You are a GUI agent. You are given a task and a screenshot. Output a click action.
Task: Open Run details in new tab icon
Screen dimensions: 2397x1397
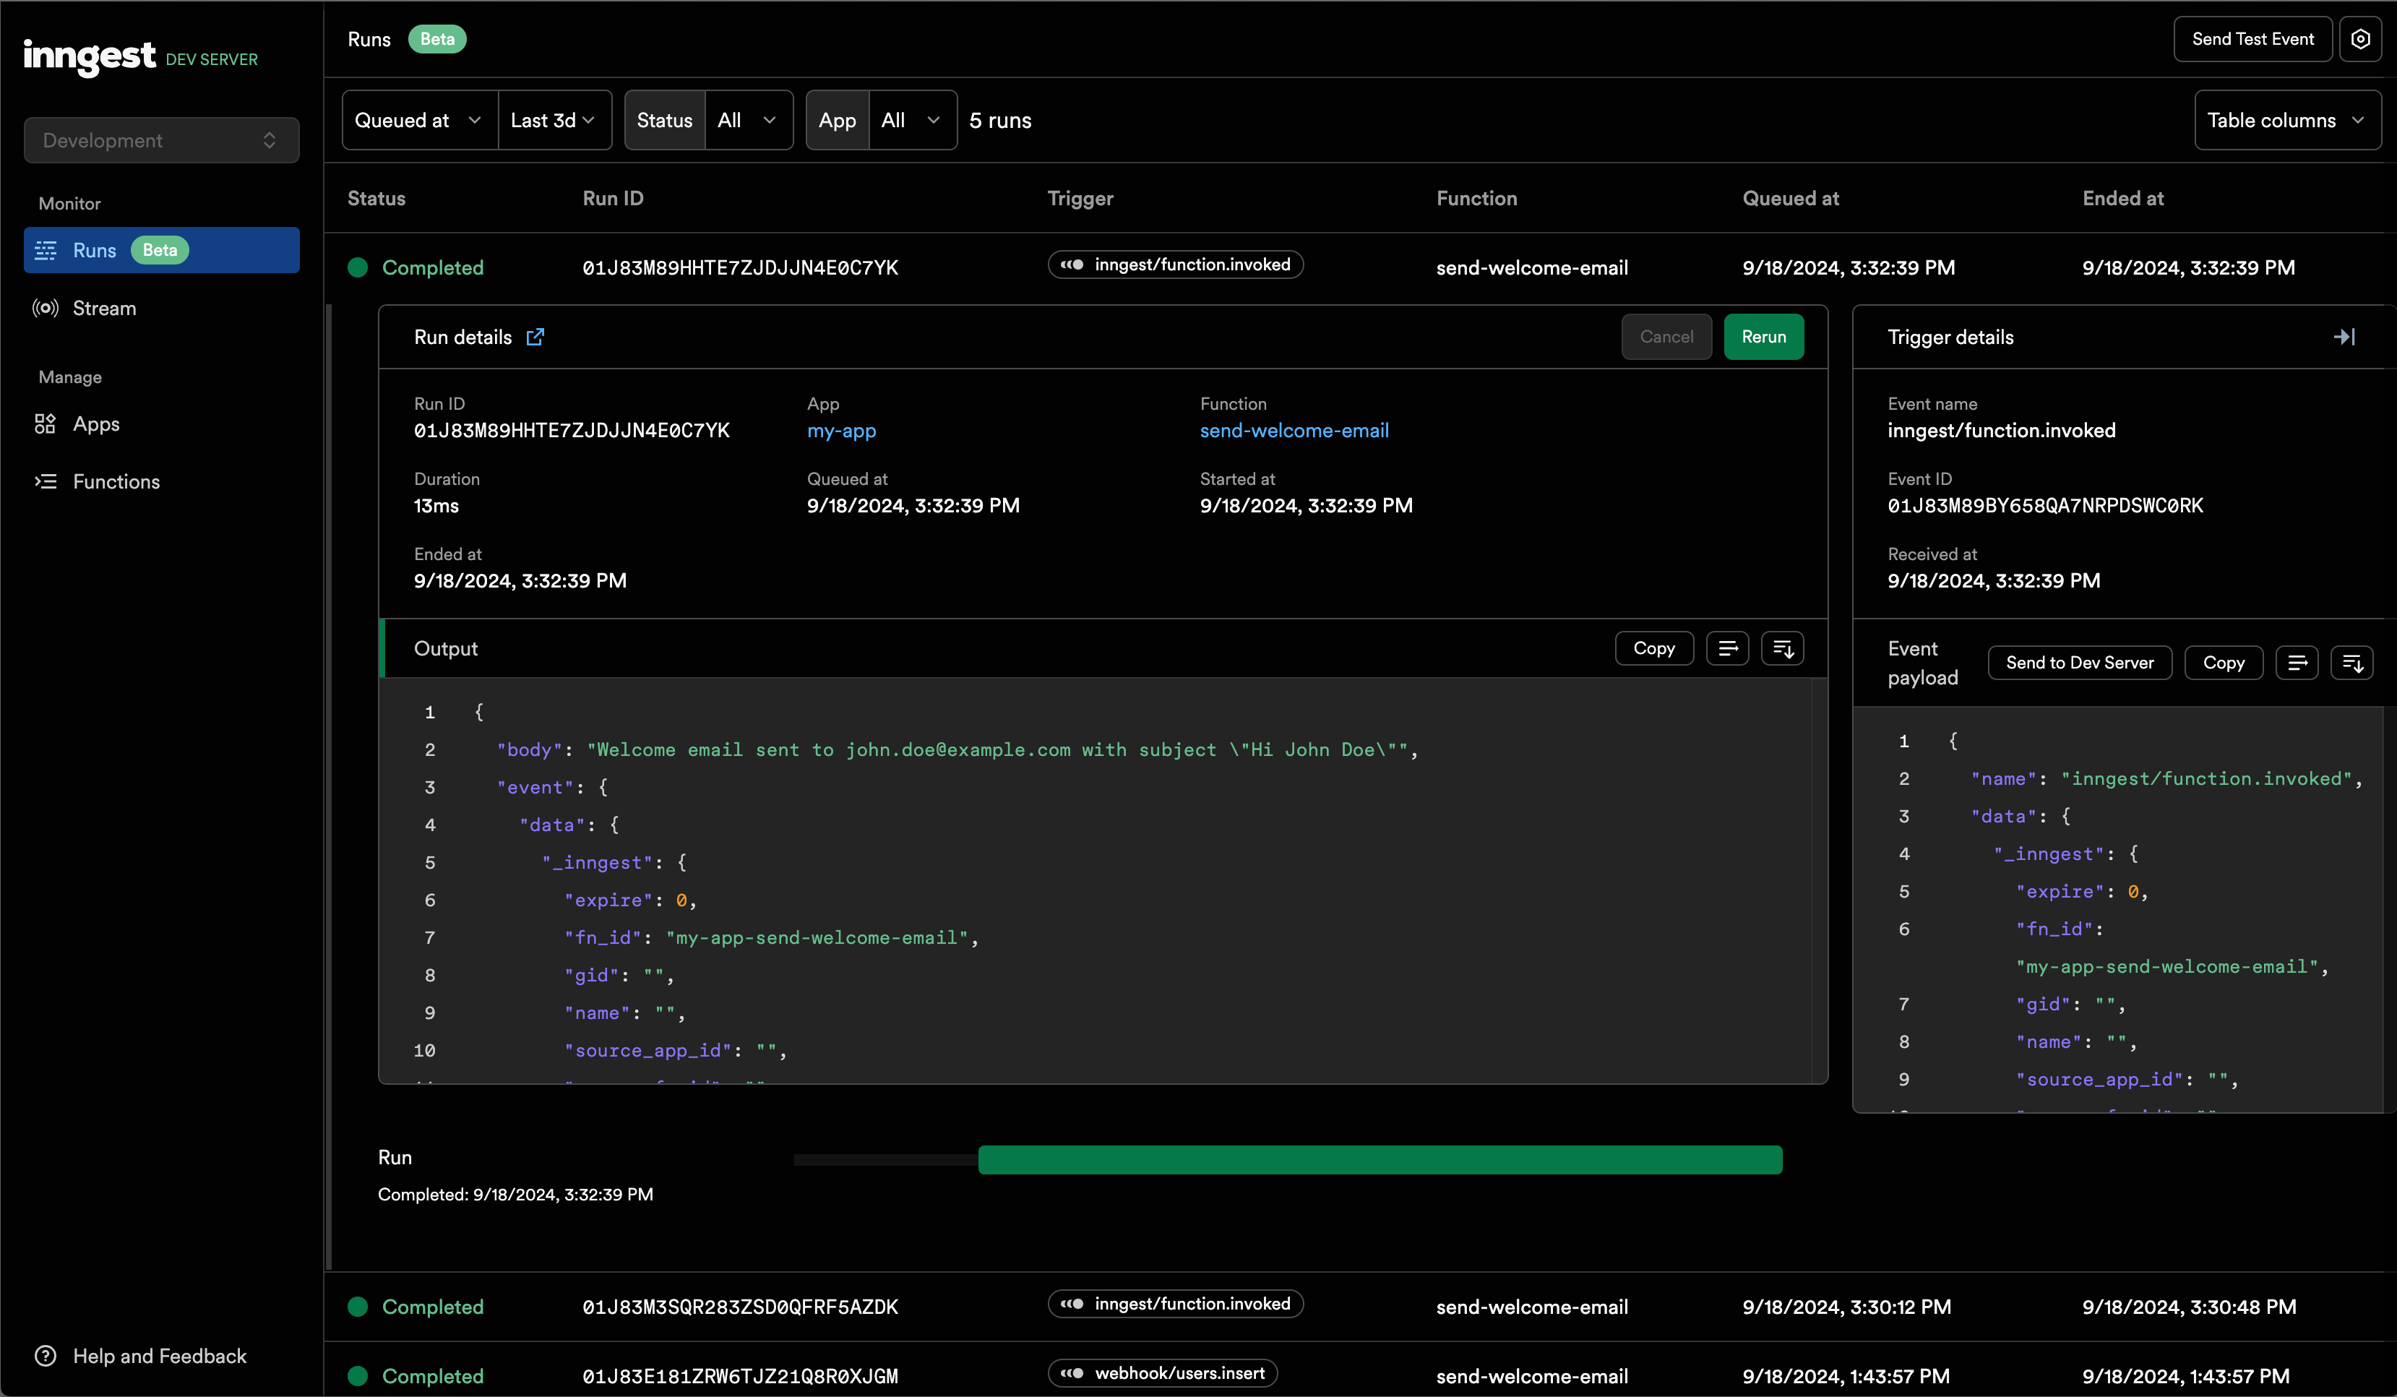point(535,337)
